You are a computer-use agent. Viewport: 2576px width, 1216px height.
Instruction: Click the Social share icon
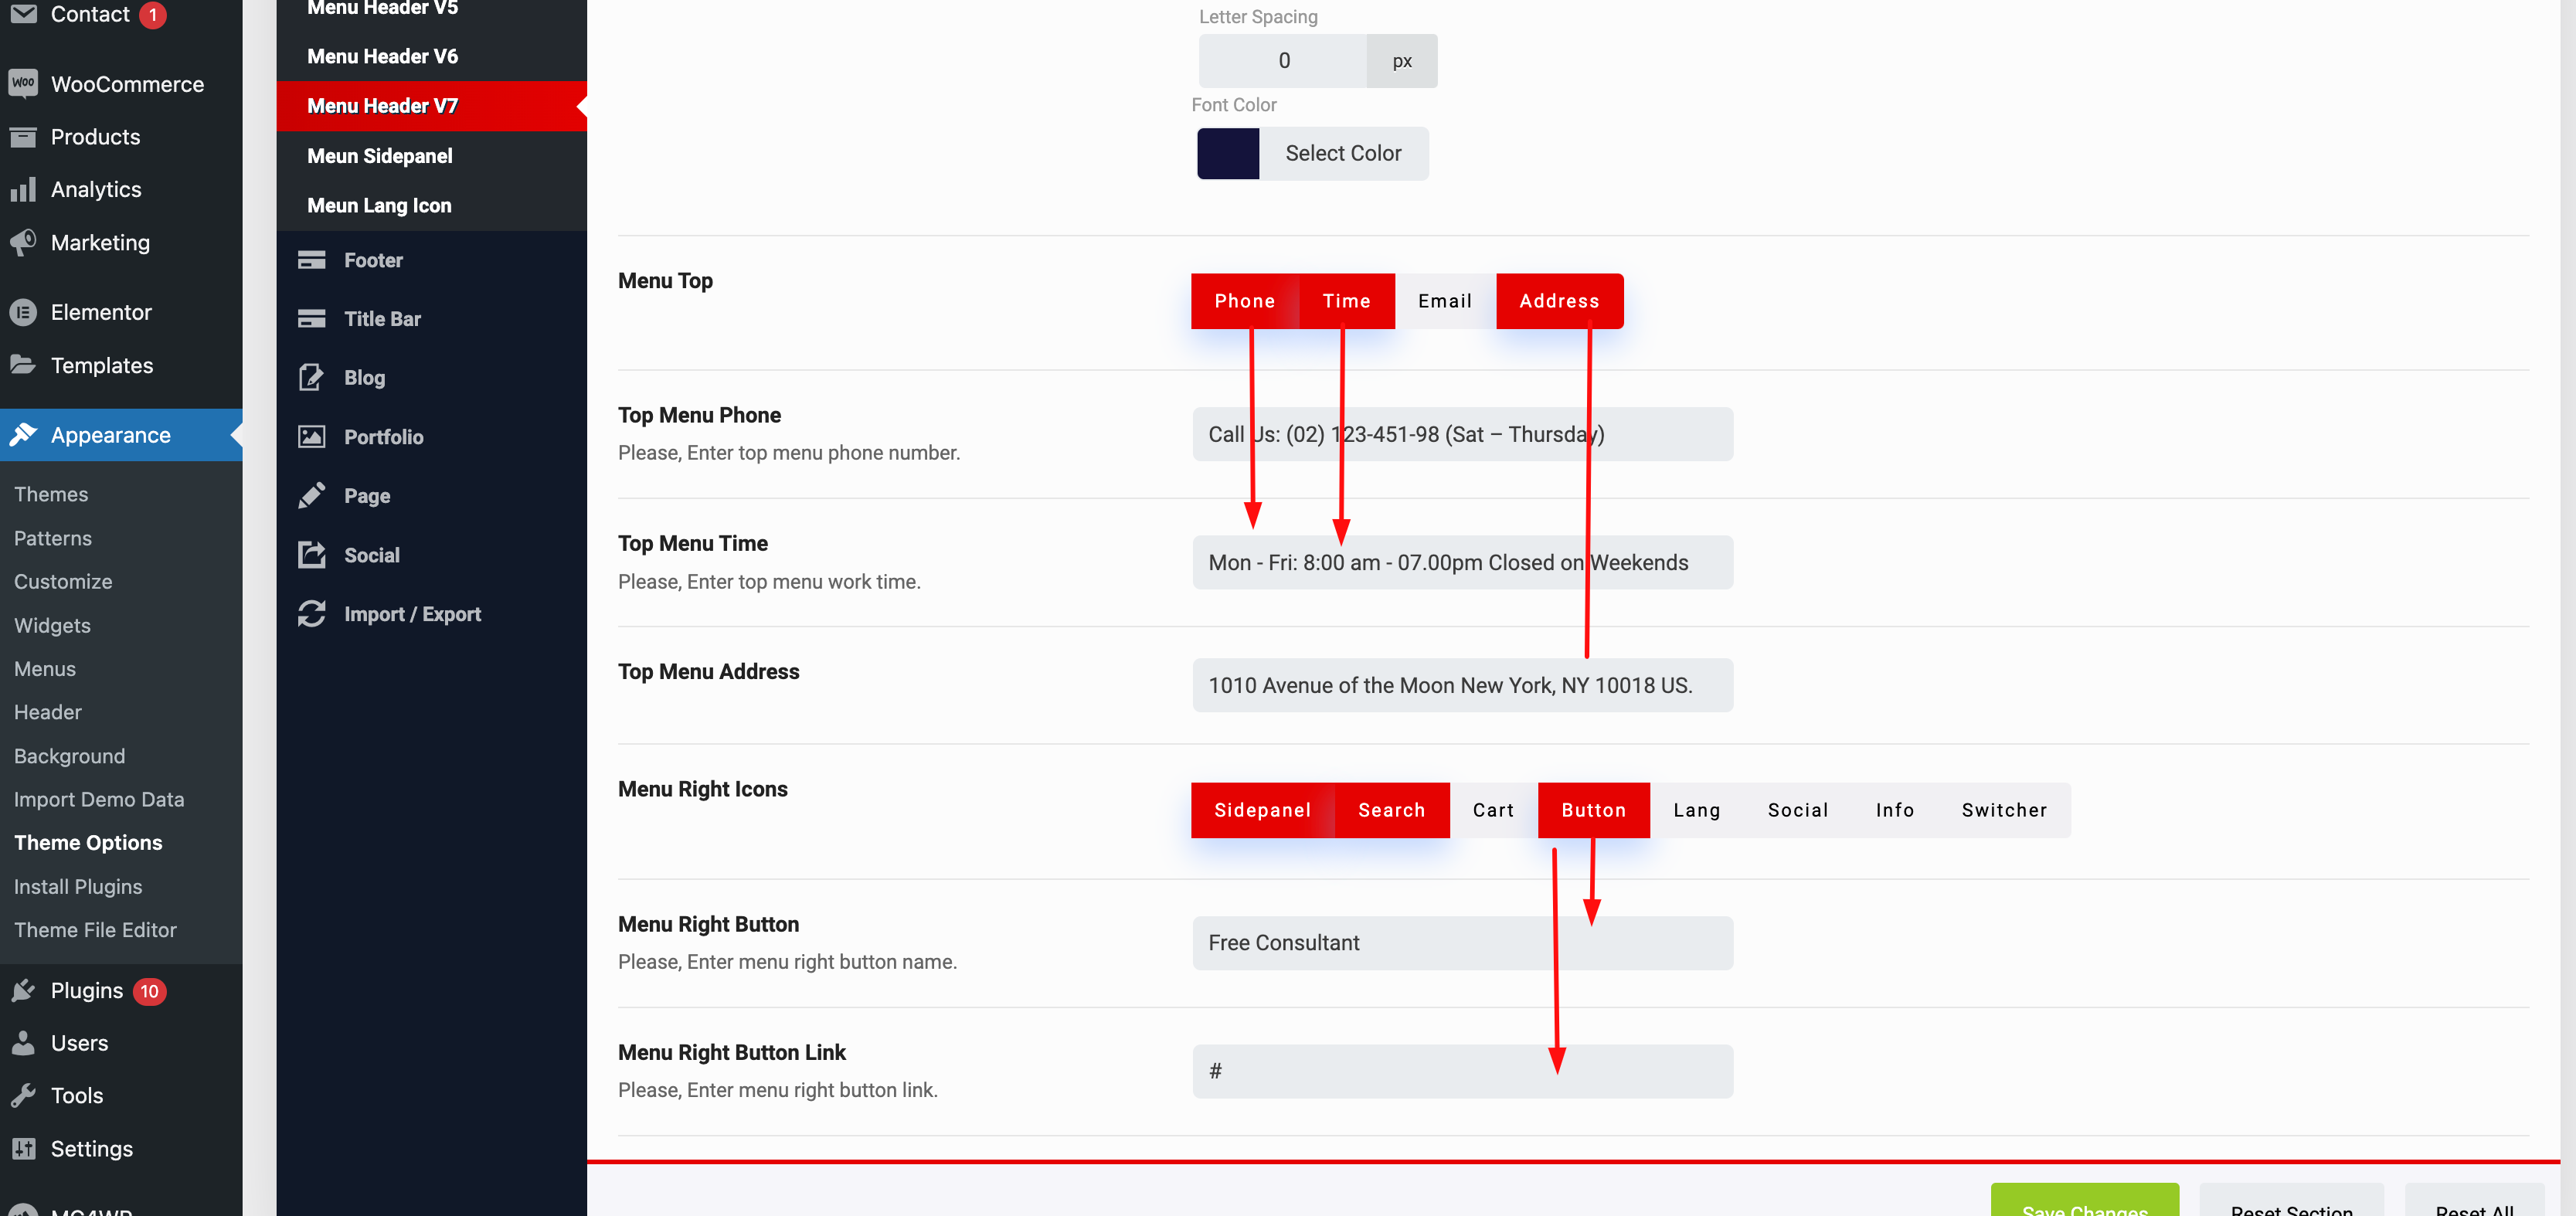click(312, 554)
